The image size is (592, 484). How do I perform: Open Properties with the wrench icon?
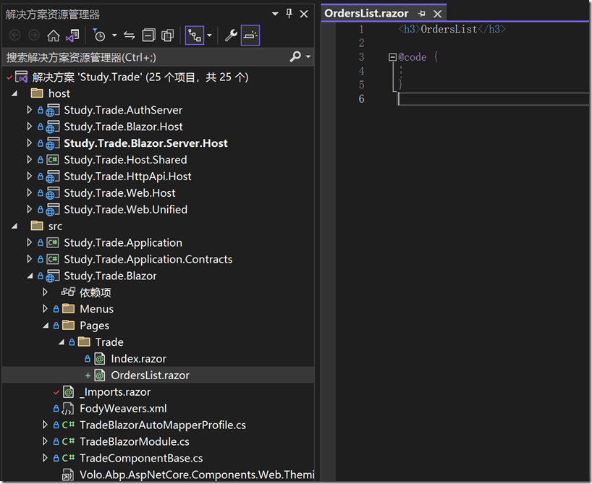231,35
